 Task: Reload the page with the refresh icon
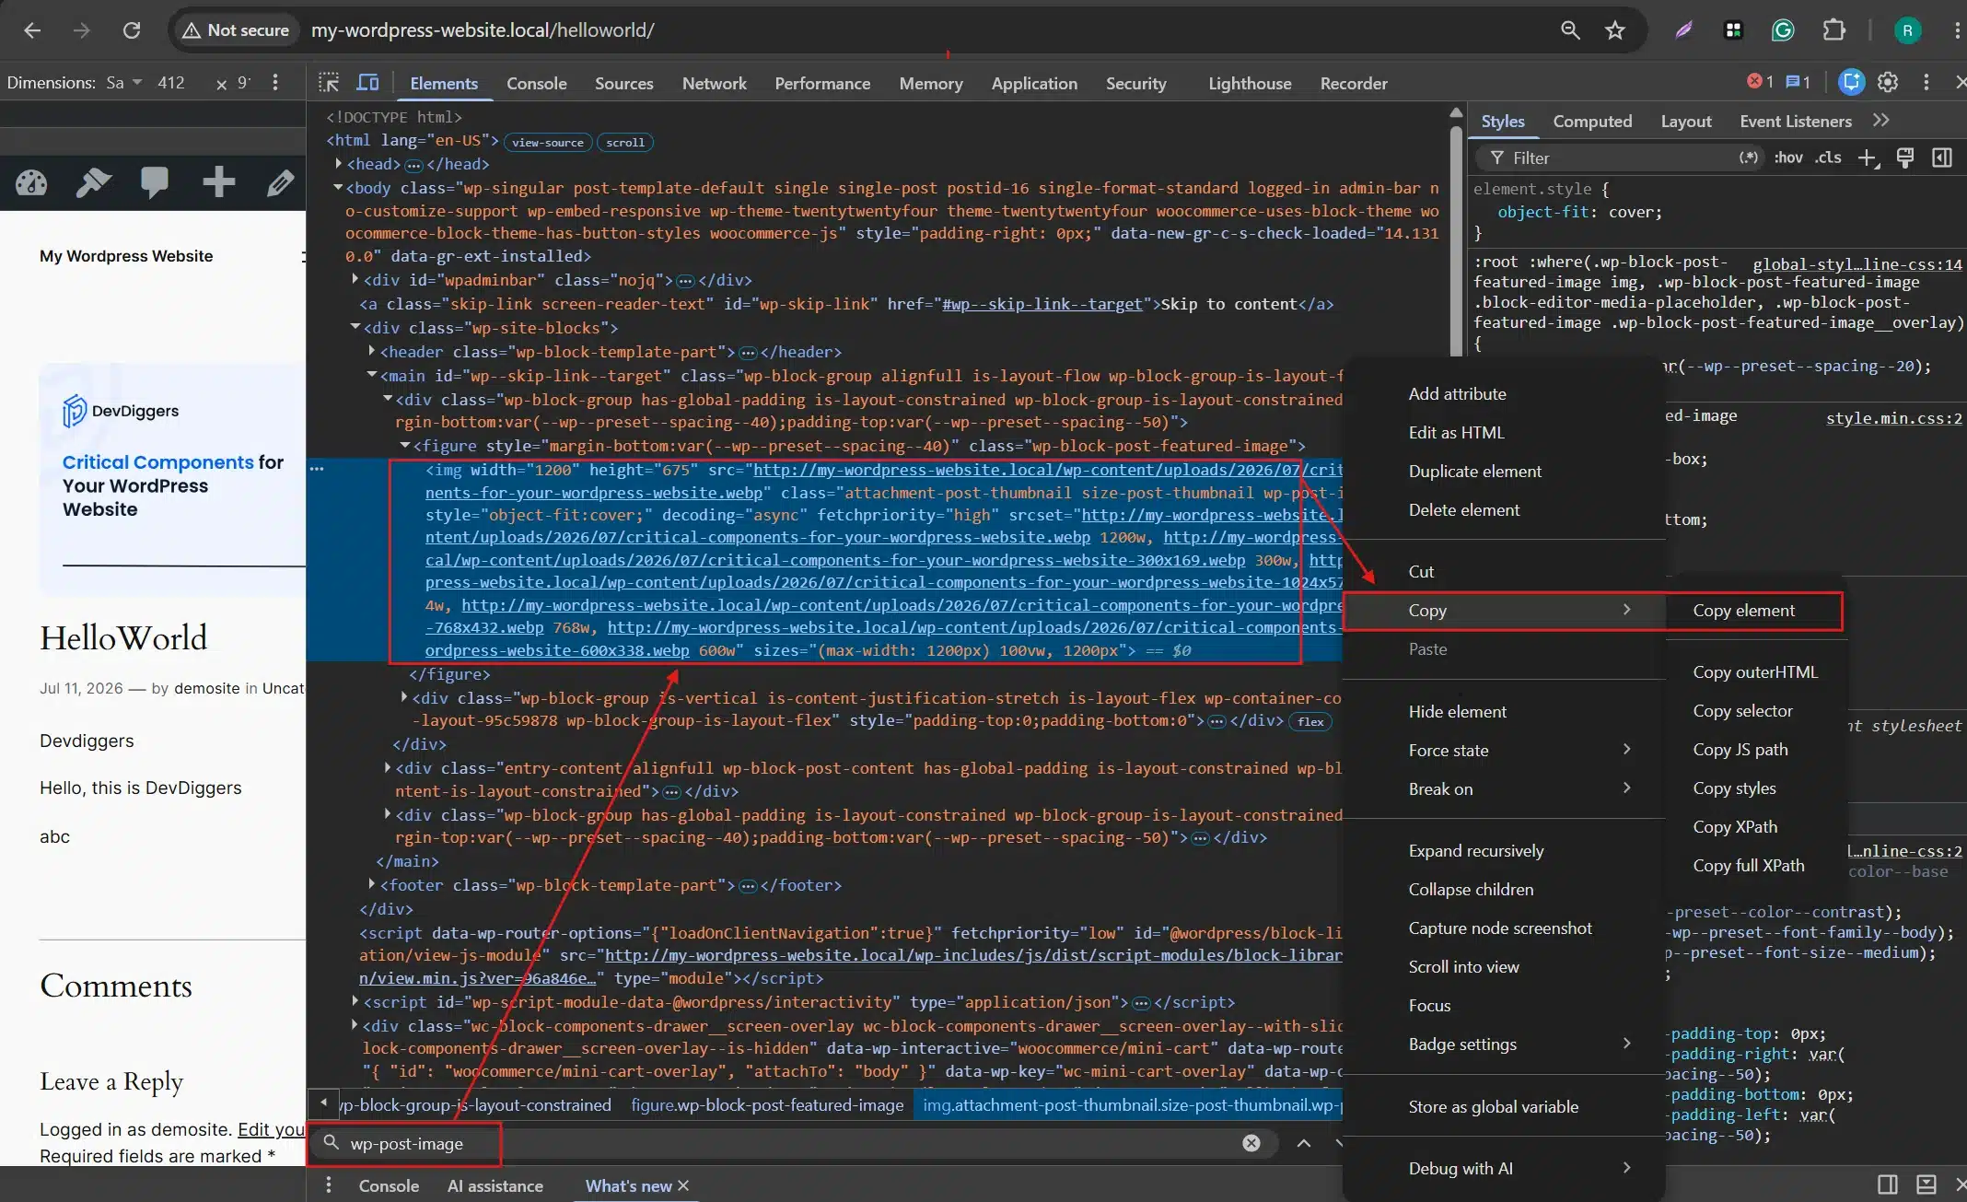click(x=132, y=30)
